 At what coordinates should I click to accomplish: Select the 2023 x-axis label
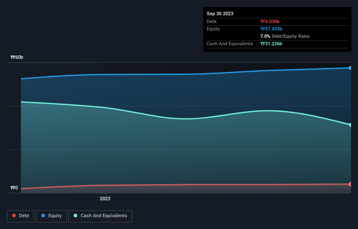click(x=105, y=199)
